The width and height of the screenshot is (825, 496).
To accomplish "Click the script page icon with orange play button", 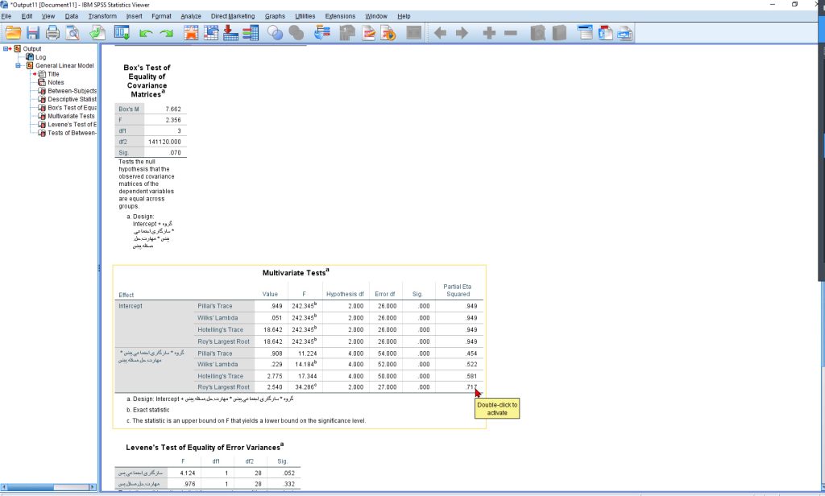I will click(388, 33).
